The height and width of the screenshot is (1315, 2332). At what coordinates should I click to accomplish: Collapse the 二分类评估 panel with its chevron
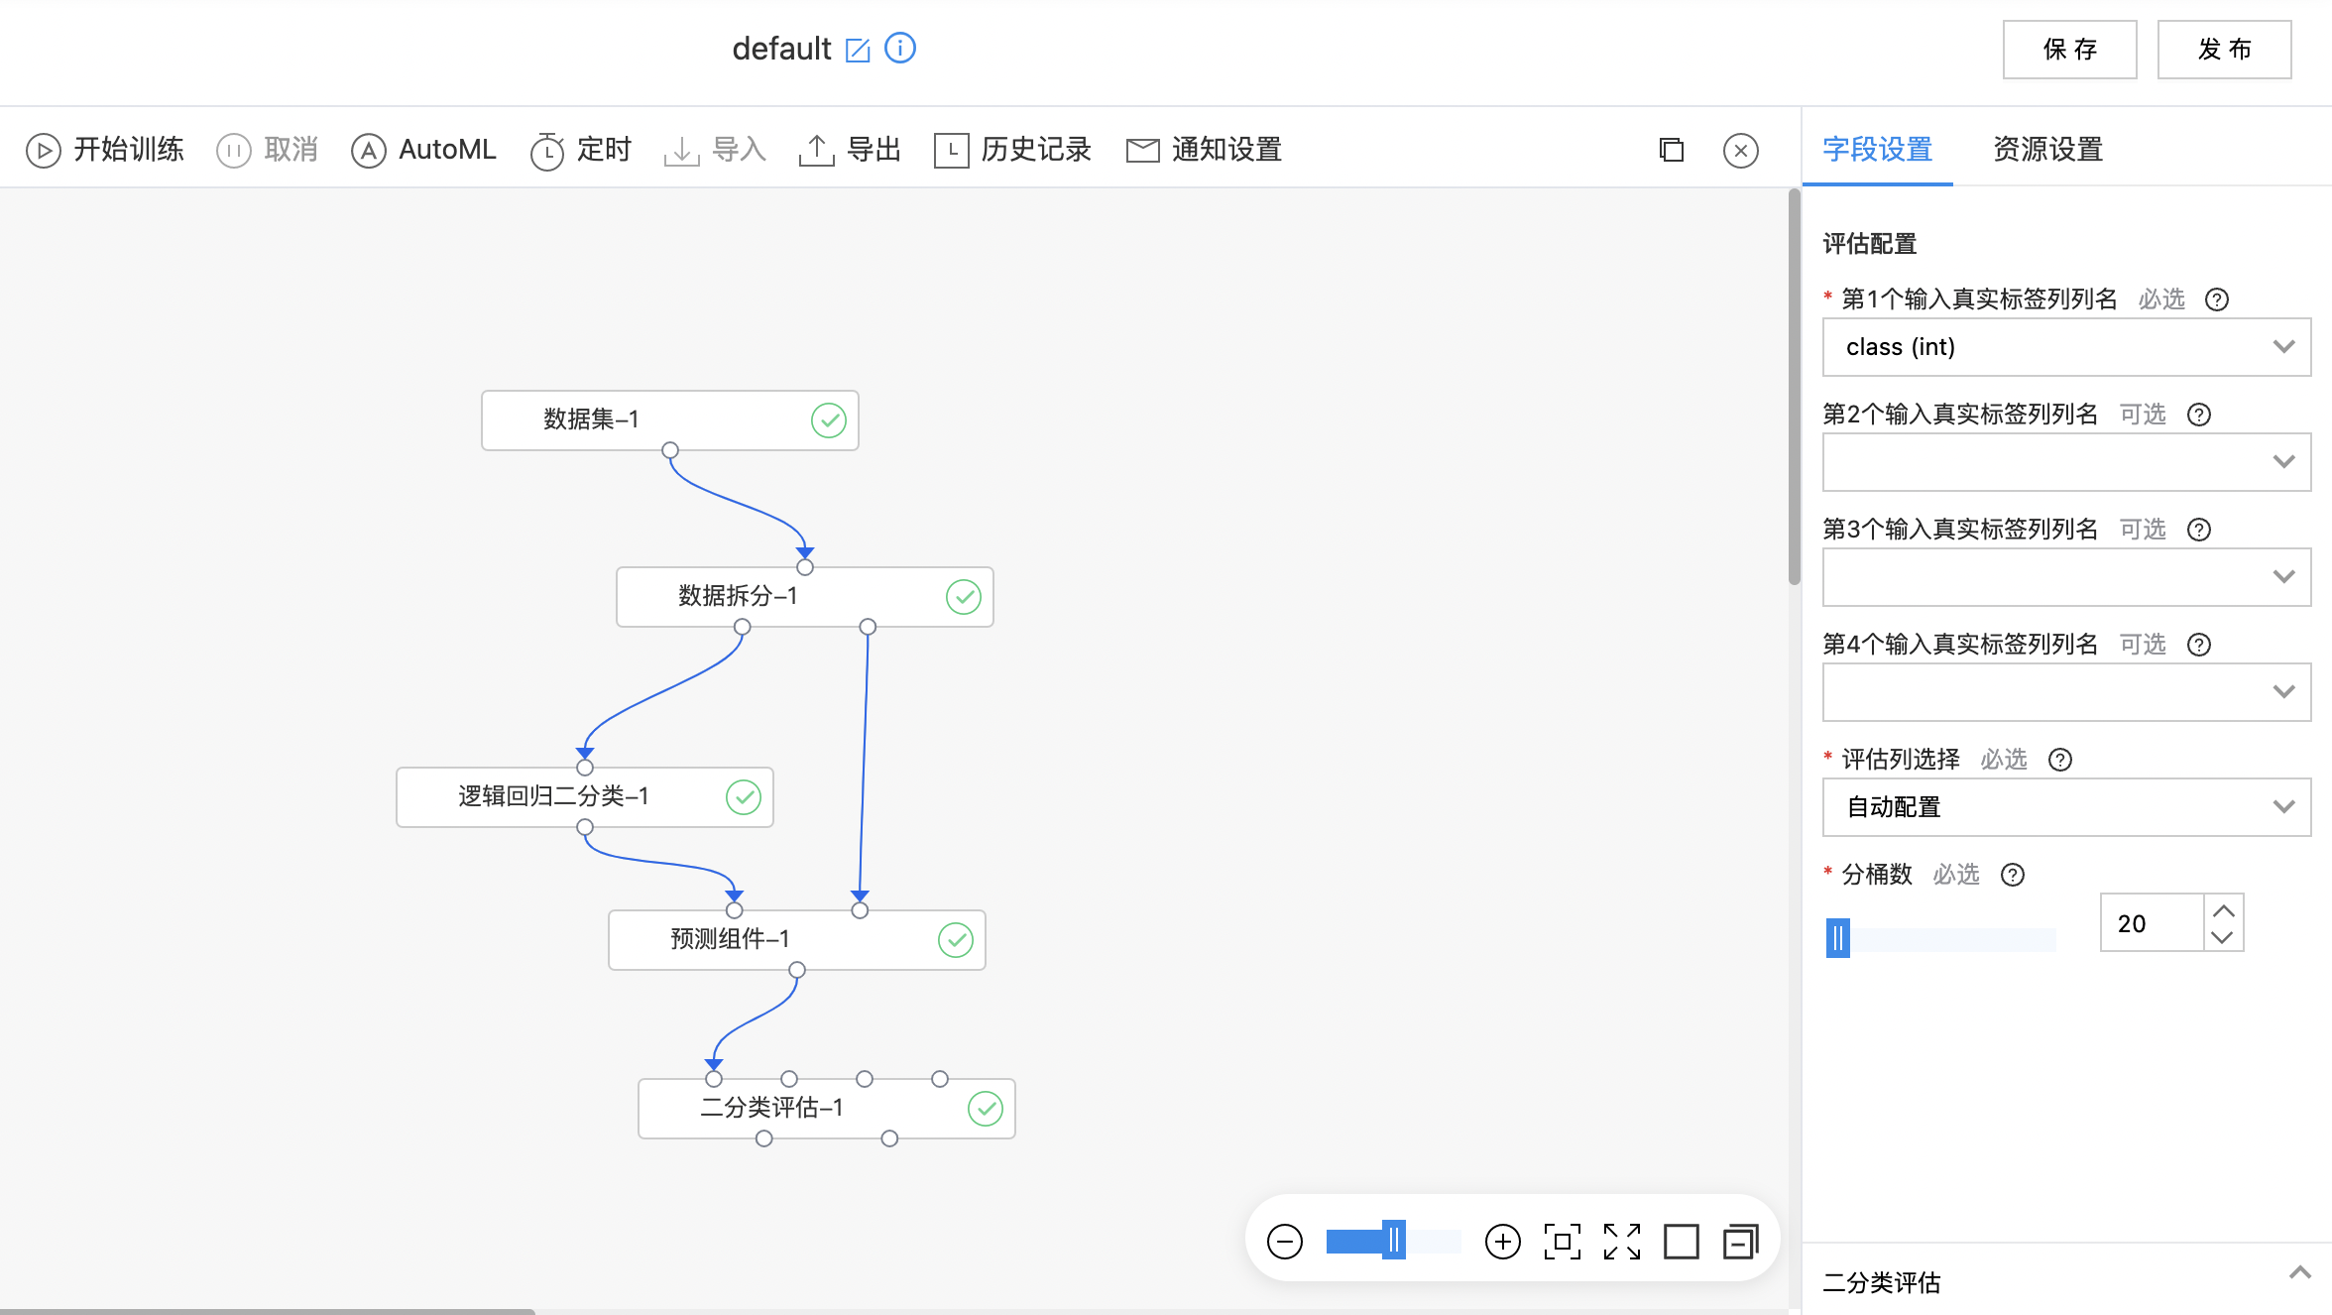click(2300, 1272)
